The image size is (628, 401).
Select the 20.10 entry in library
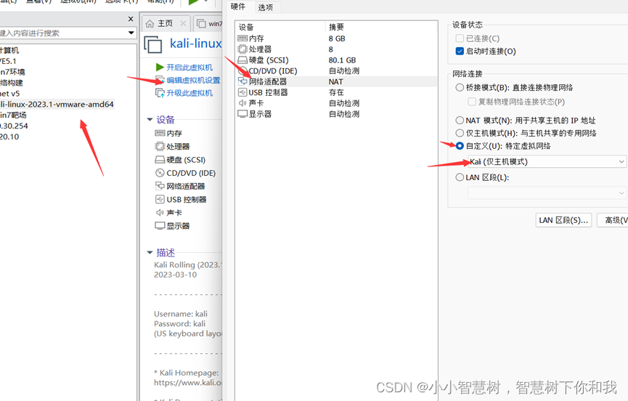point(9,137)
